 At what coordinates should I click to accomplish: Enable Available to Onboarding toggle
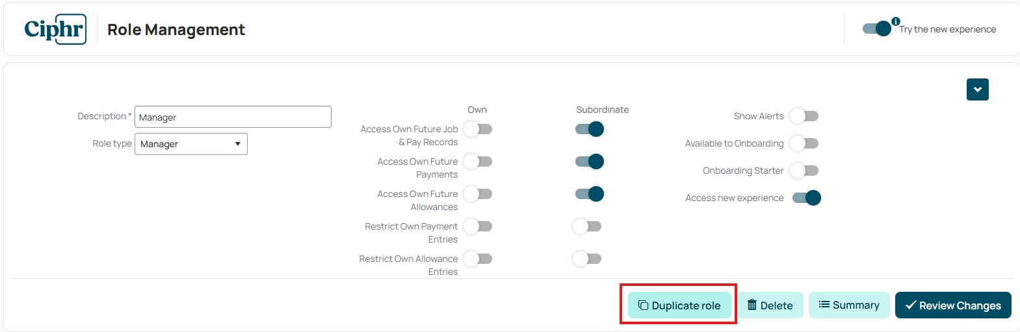click(804, 143)
